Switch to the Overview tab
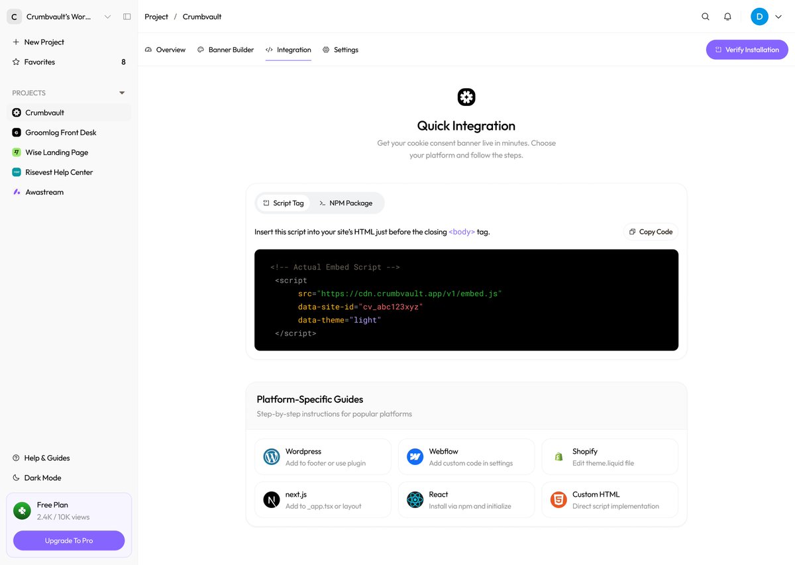Screen dimensions: 795x565 165,50
